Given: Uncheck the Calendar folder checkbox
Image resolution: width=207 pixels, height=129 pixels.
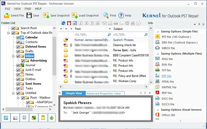Looking at the screenshot, I should click(x=18, y=37).
